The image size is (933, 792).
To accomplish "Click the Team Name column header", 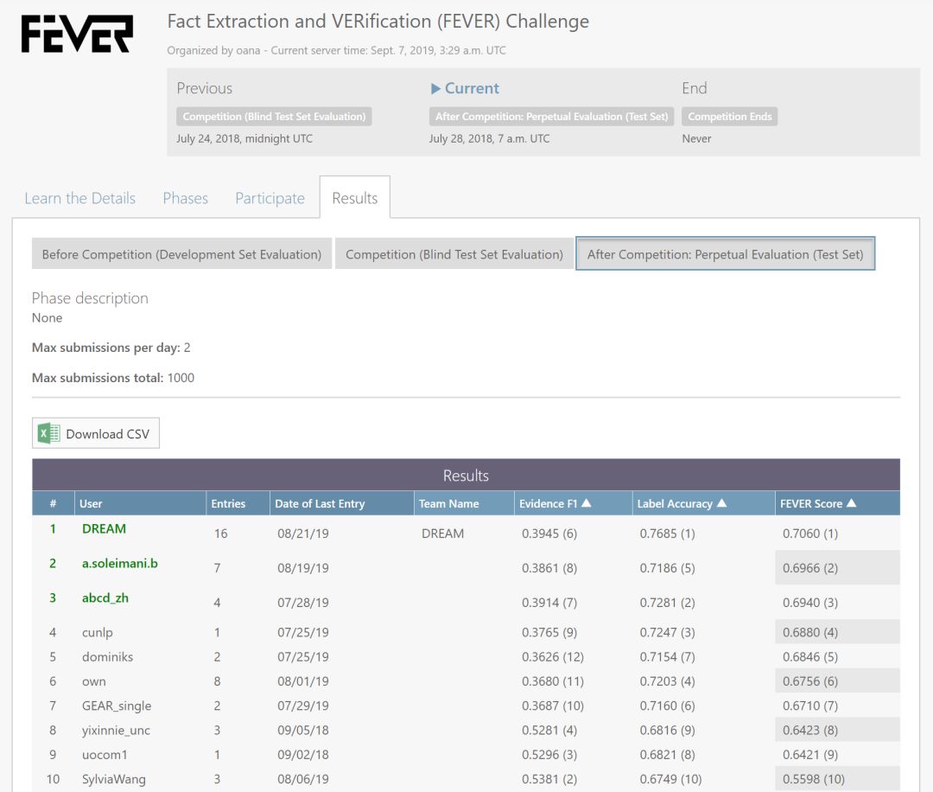I will coord(464,503).
